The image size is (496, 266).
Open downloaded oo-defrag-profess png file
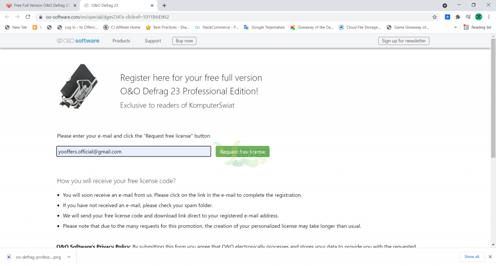[x=35, y=257]
